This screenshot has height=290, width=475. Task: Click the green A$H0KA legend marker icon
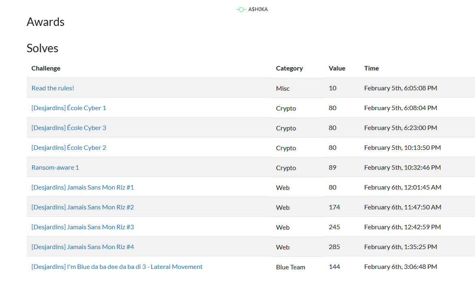[x=241, y=9]
